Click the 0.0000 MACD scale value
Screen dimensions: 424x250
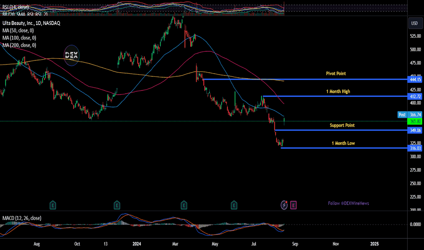point(415,225)
